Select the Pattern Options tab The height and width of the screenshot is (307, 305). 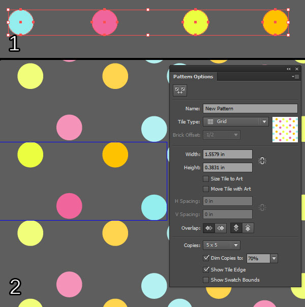coord(193,77)
